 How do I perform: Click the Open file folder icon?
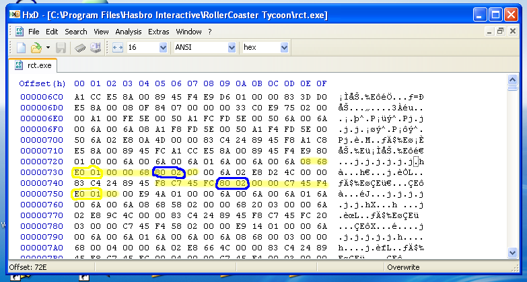click(36, 48)
